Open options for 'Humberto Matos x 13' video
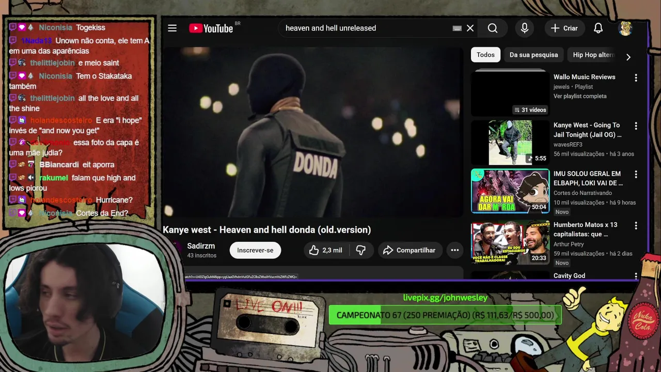 (636, 225)
